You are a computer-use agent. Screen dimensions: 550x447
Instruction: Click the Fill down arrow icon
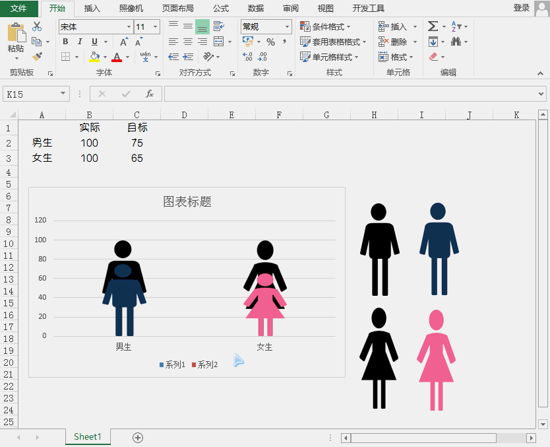pos(433,42)
